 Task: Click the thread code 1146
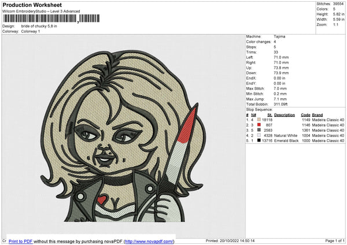(306, 125)
